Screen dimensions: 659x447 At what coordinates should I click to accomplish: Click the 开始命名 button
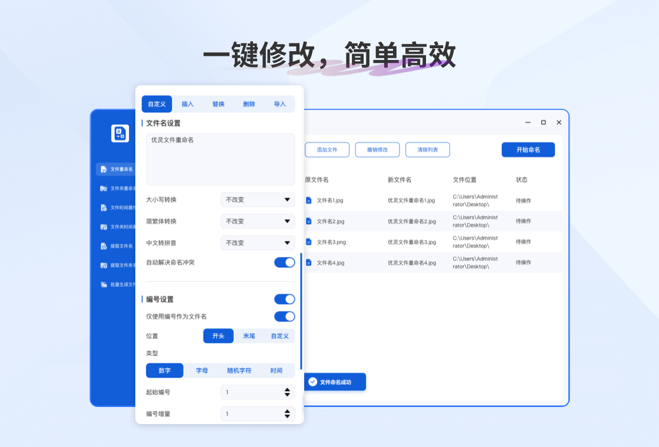pyautogui.click(x=528, y=149)
